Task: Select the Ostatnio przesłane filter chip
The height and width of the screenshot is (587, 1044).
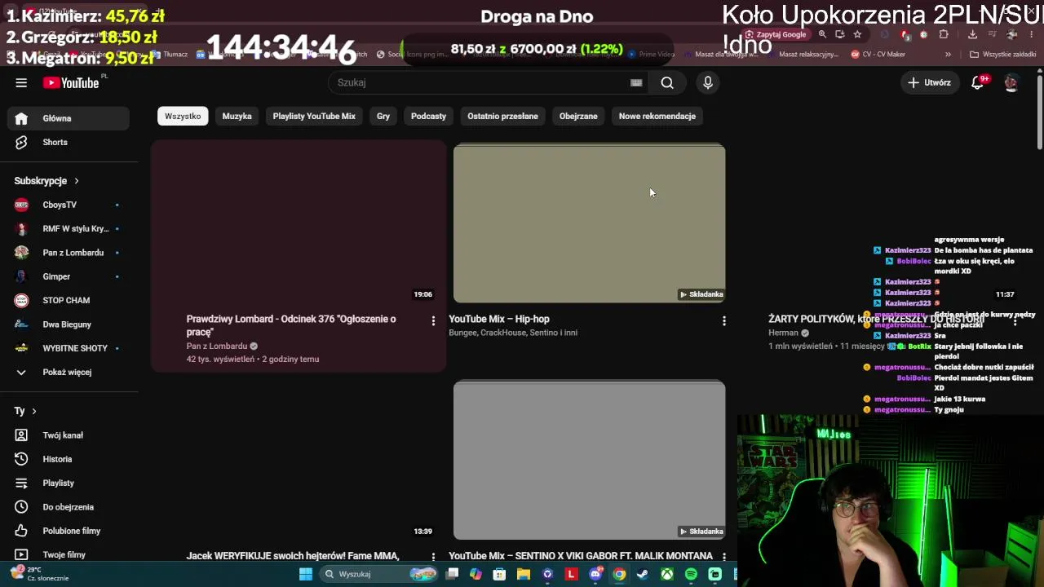Action: (x=502, y=116)
